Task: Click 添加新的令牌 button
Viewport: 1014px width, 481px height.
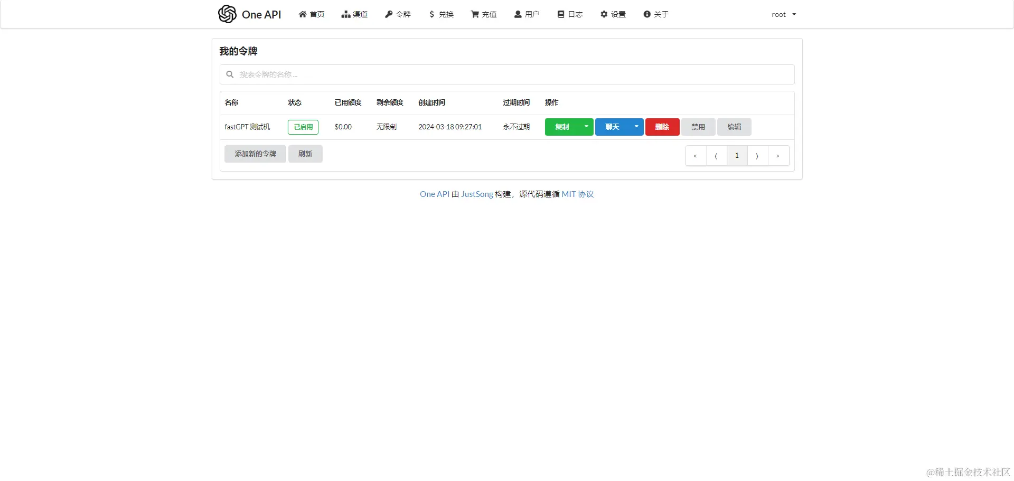Action: tap(255, 154)
